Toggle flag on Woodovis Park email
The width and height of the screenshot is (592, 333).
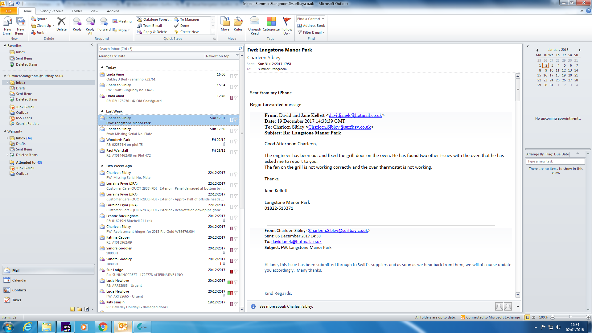click(236, 142)
